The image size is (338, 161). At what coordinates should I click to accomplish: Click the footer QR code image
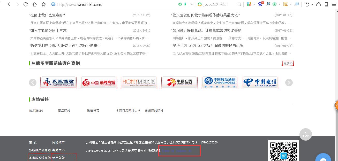pos(284,151)
